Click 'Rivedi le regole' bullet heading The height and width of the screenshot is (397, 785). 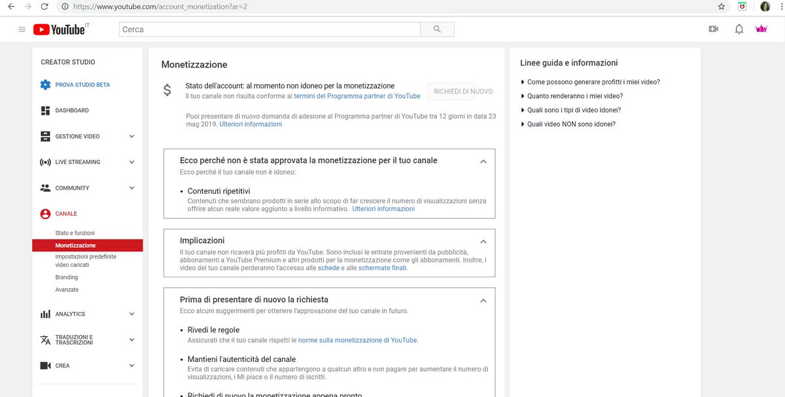213,330
